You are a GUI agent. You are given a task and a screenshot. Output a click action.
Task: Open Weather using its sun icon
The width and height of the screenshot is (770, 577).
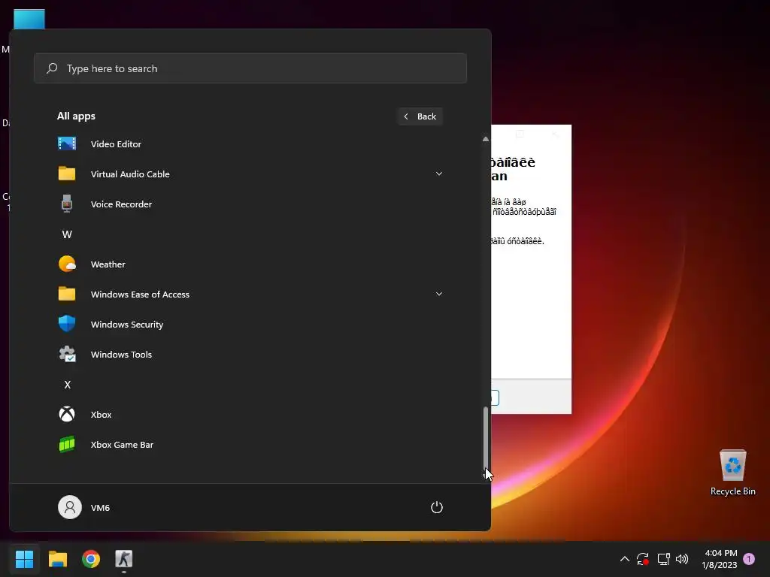point(67,264)
